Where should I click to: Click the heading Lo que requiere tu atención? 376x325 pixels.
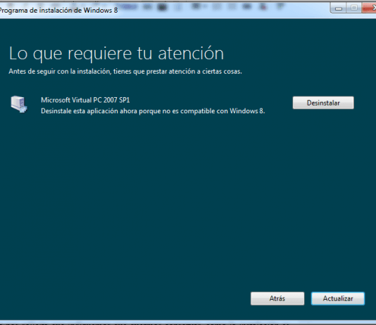tap(116, 53)
